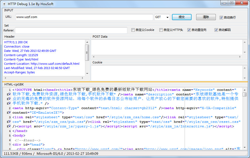
Task: Select the Date header line
Action: 30,51
